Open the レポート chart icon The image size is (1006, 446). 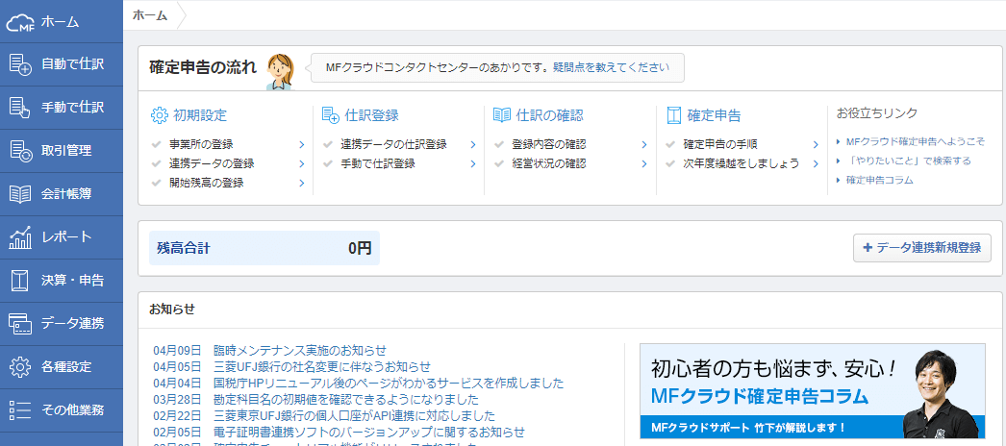tap(20, 237)
